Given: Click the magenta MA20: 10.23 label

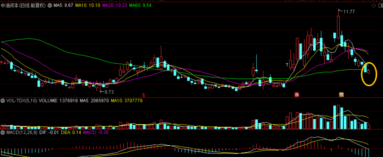Looking at the screenshot, I should 115,6.
